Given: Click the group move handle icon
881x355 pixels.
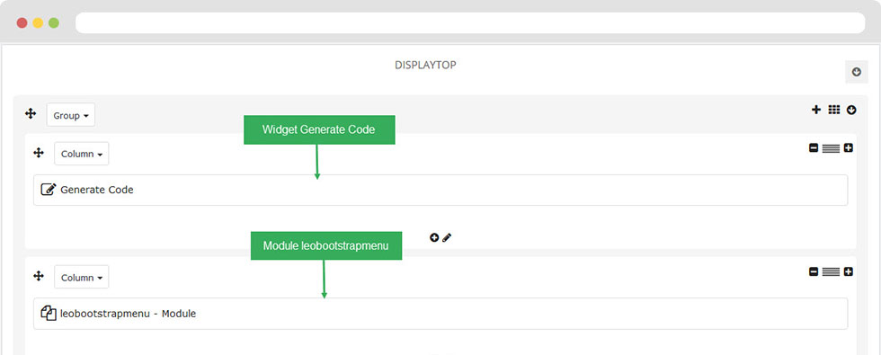Looking at the screenshot, I should pyautogui.click(x=31, y=114).
